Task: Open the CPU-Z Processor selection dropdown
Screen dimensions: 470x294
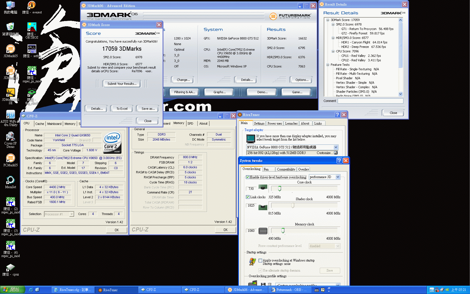Action: (72, 214)
